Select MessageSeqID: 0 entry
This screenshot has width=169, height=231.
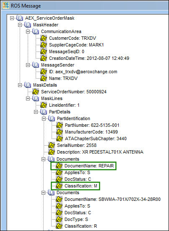coord(67,52)
